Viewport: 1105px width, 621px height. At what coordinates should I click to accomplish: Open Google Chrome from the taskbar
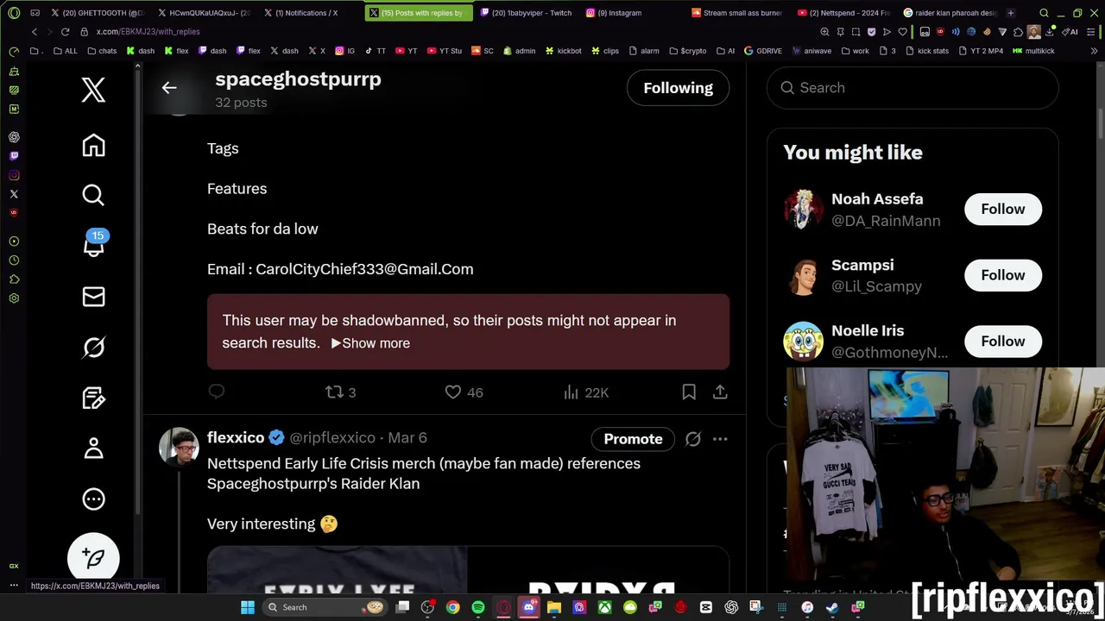pyautogui.click(x=452, y=607)
